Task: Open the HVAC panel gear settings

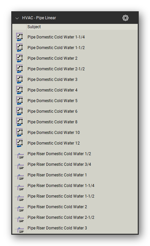Action: pyautogui.click(x=125, y=18)
